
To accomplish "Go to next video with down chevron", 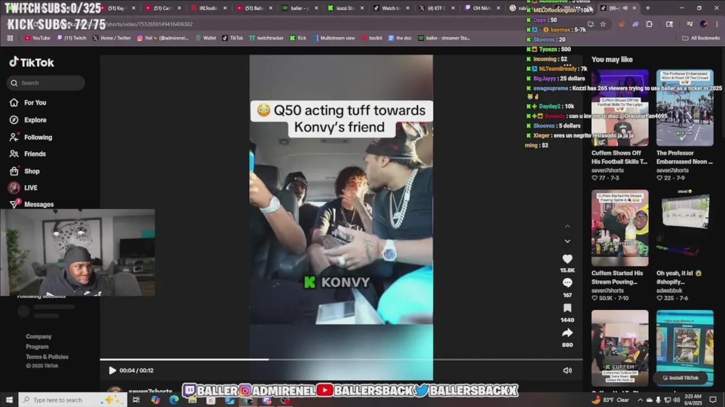I will pos(567,241).
